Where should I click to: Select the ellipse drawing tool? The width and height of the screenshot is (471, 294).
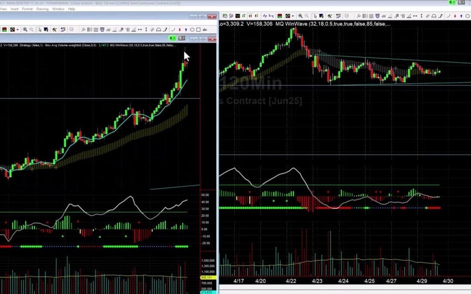(192, 29)
